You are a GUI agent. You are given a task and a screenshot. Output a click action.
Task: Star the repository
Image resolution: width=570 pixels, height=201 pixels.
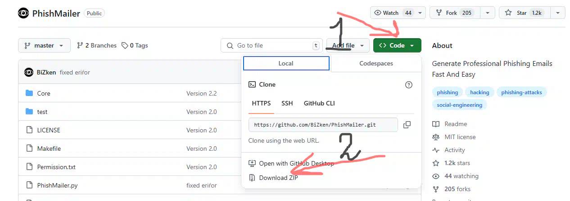[525, 13]
